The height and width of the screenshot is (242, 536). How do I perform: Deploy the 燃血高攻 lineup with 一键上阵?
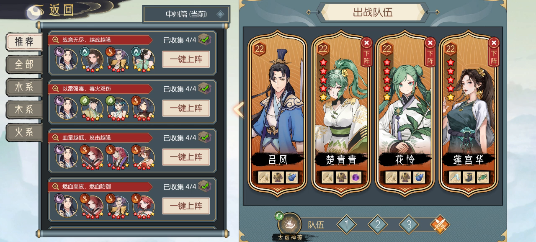186,206
